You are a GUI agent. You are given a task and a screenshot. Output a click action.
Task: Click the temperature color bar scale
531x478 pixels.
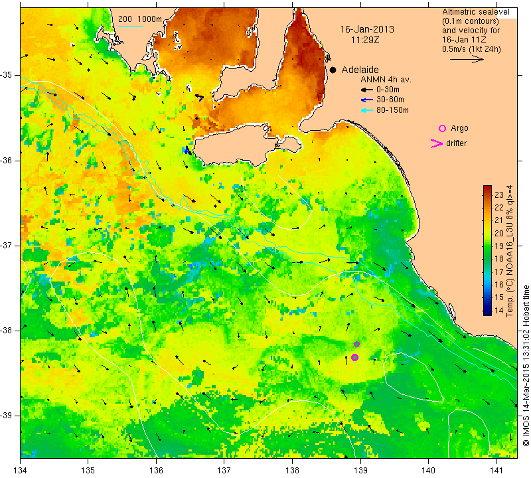coord(487,250)
